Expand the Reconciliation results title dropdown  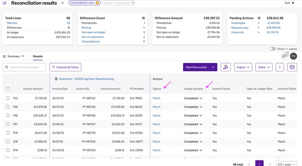(x=63, y=3)
